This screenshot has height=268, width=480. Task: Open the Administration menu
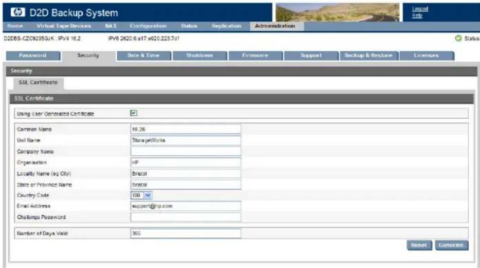275,26
